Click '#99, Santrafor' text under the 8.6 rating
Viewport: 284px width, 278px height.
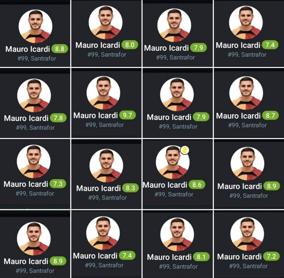click(174, 194)
